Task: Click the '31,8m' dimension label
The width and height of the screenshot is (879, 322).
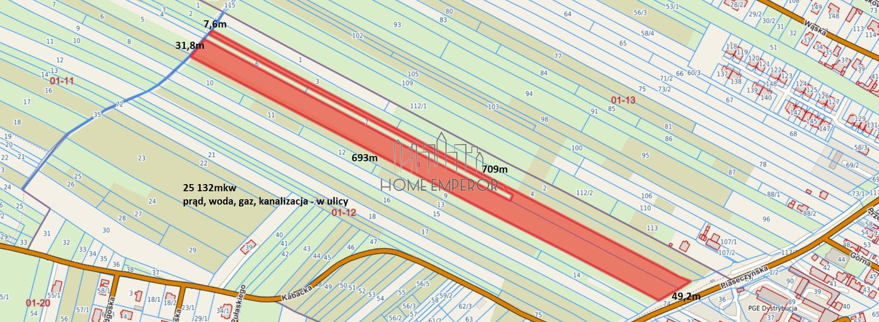Action: pos(189,46)
